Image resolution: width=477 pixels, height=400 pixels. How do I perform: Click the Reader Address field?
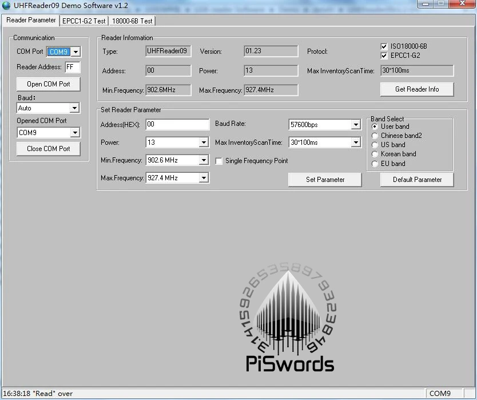73,67
